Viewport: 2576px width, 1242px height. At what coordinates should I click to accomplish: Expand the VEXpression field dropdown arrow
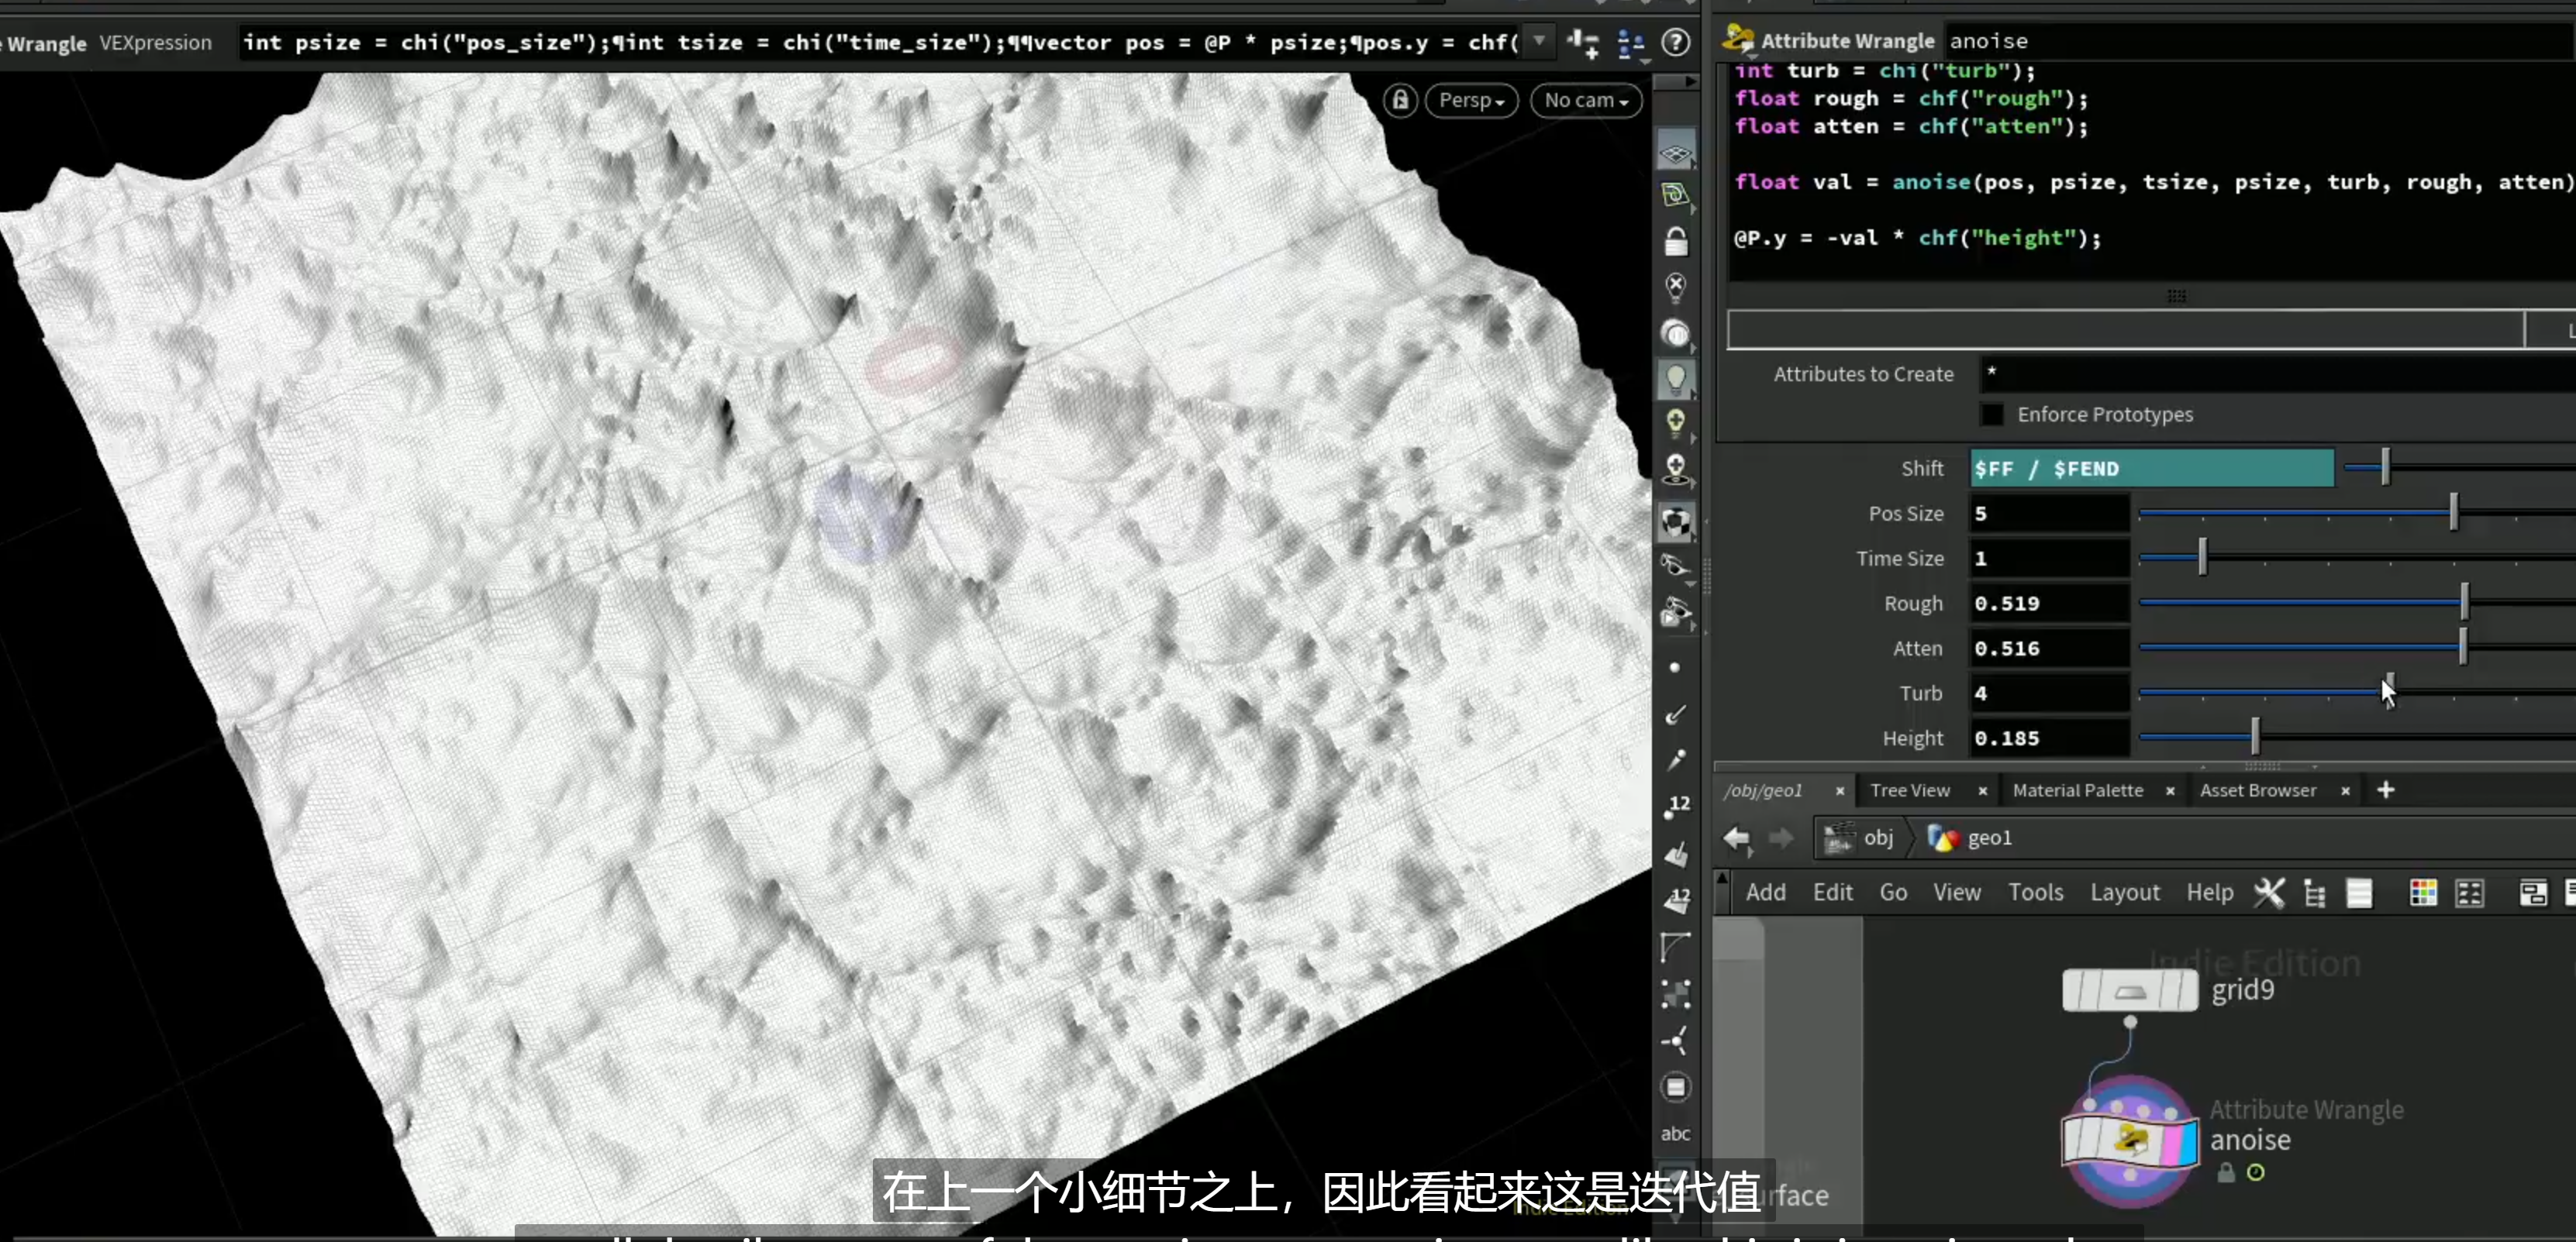(x=1539, y=41)
